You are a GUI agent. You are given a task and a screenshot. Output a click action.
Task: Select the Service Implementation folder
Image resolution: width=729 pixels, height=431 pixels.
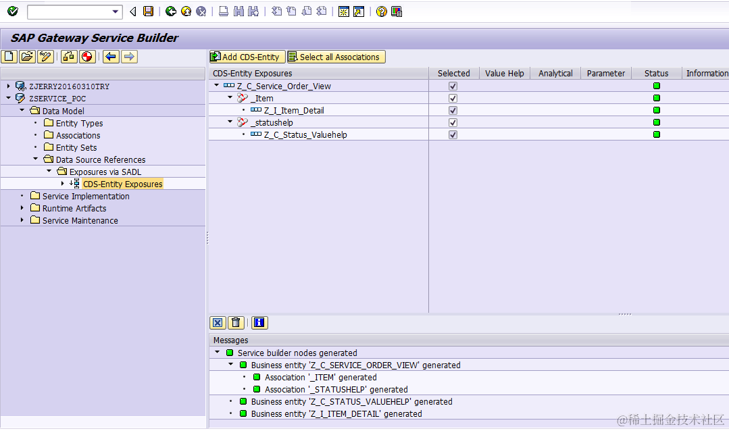[x=86, y=196]
